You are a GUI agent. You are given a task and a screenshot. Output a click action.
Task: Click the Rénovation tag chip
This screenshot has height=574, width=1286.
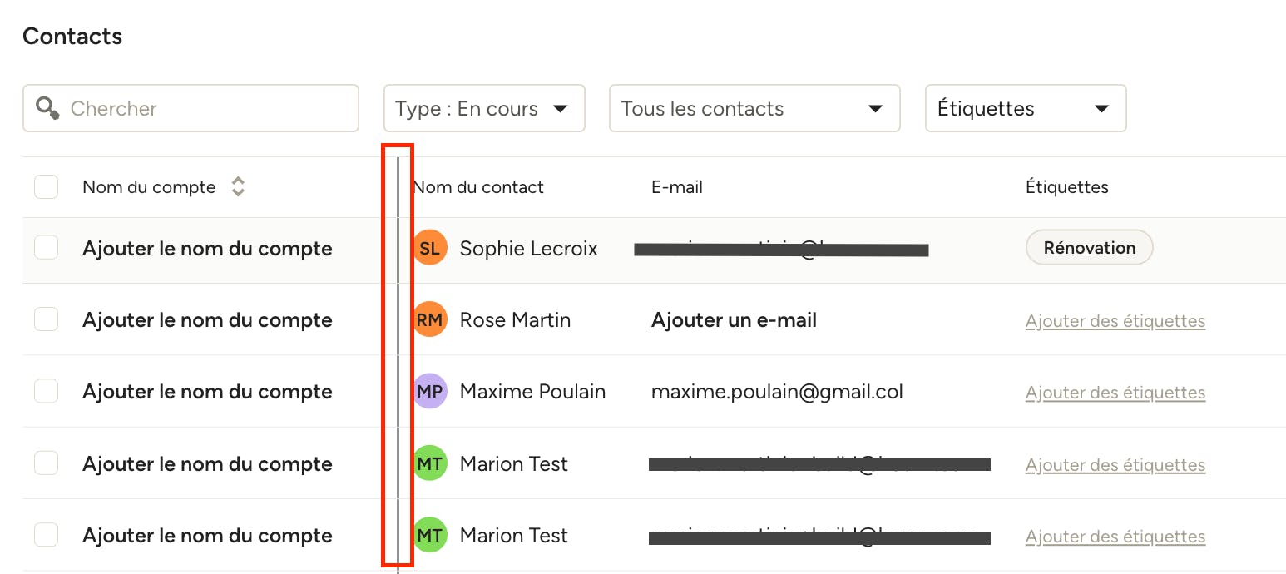point(1090,248)
